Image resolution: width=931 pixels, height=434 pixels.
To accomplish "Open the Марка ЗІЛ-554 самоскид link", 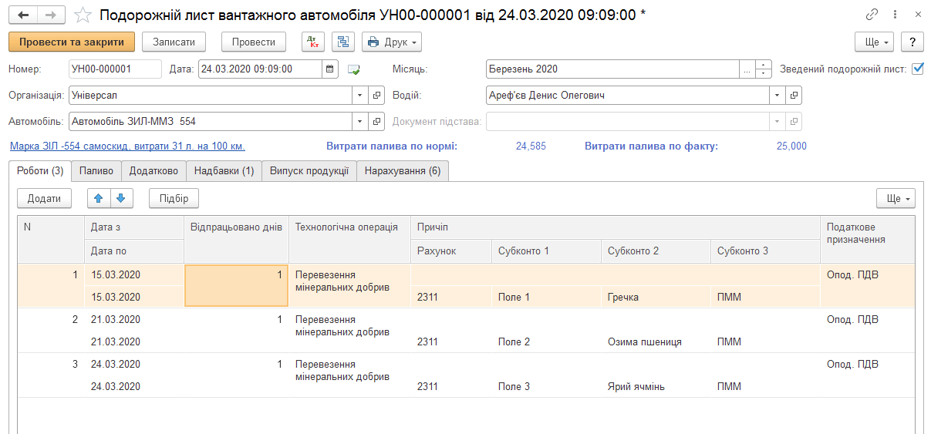I will tap(127, 146).
